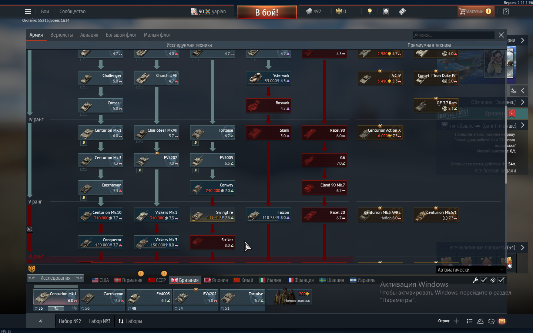This screenshot has height=333, width=533.
Task: Select the locked Striker node
Action: tap(212, 242)
